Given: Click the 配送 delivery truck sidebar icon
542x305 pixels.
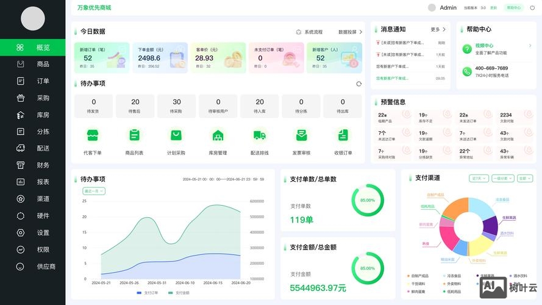Looking at the screenshot, I should [x=20, y=148].
